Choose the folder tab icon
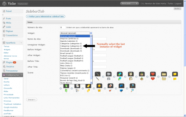 tap(164, 76)
